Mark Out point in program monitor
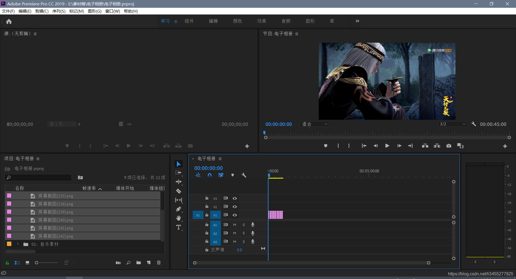The image size is (516, 279). tap(349, 146)
